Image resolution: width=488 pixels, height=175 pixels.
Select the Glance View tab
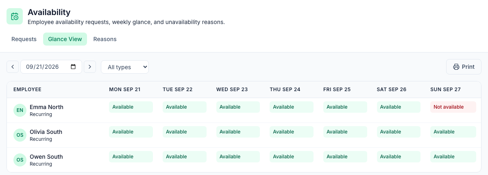(x=65, y=39)
